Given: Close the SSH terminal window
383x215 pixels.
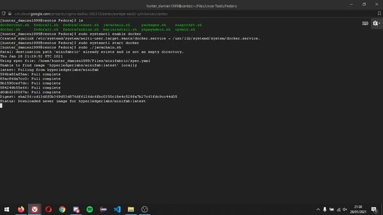Looking at the screenshot, I should click(376, 4).
